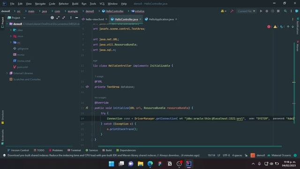Open the toolbar more options kebab icon
300x169 pixels.
(x=291, y=11)
